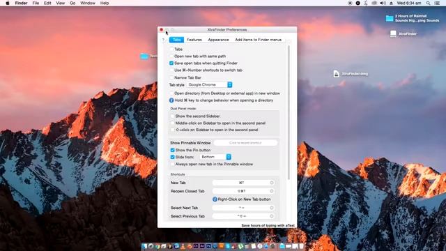Open the Go menu
446x251 pixels.
tap(72, 3)
